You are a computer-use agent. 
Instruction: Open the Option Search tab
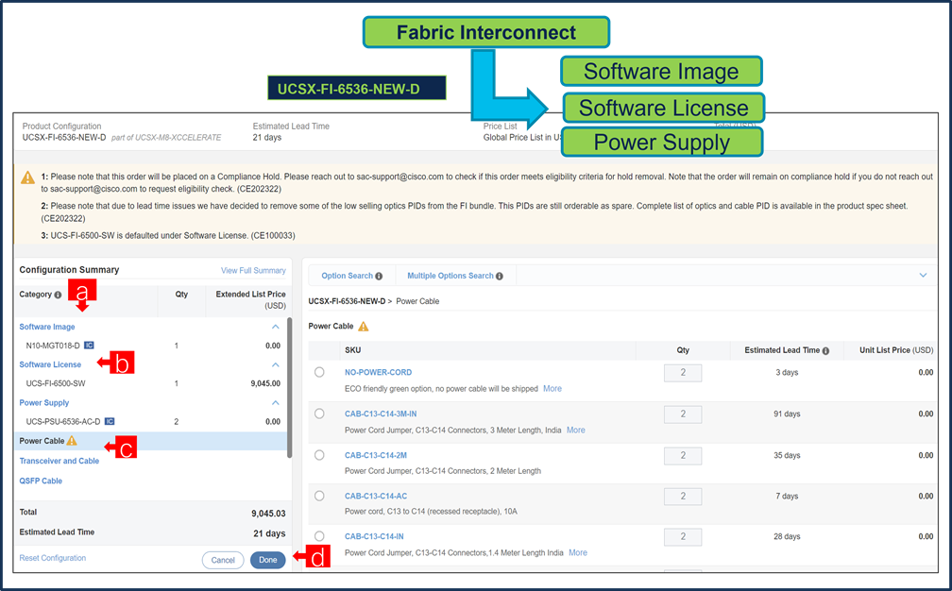351,276
